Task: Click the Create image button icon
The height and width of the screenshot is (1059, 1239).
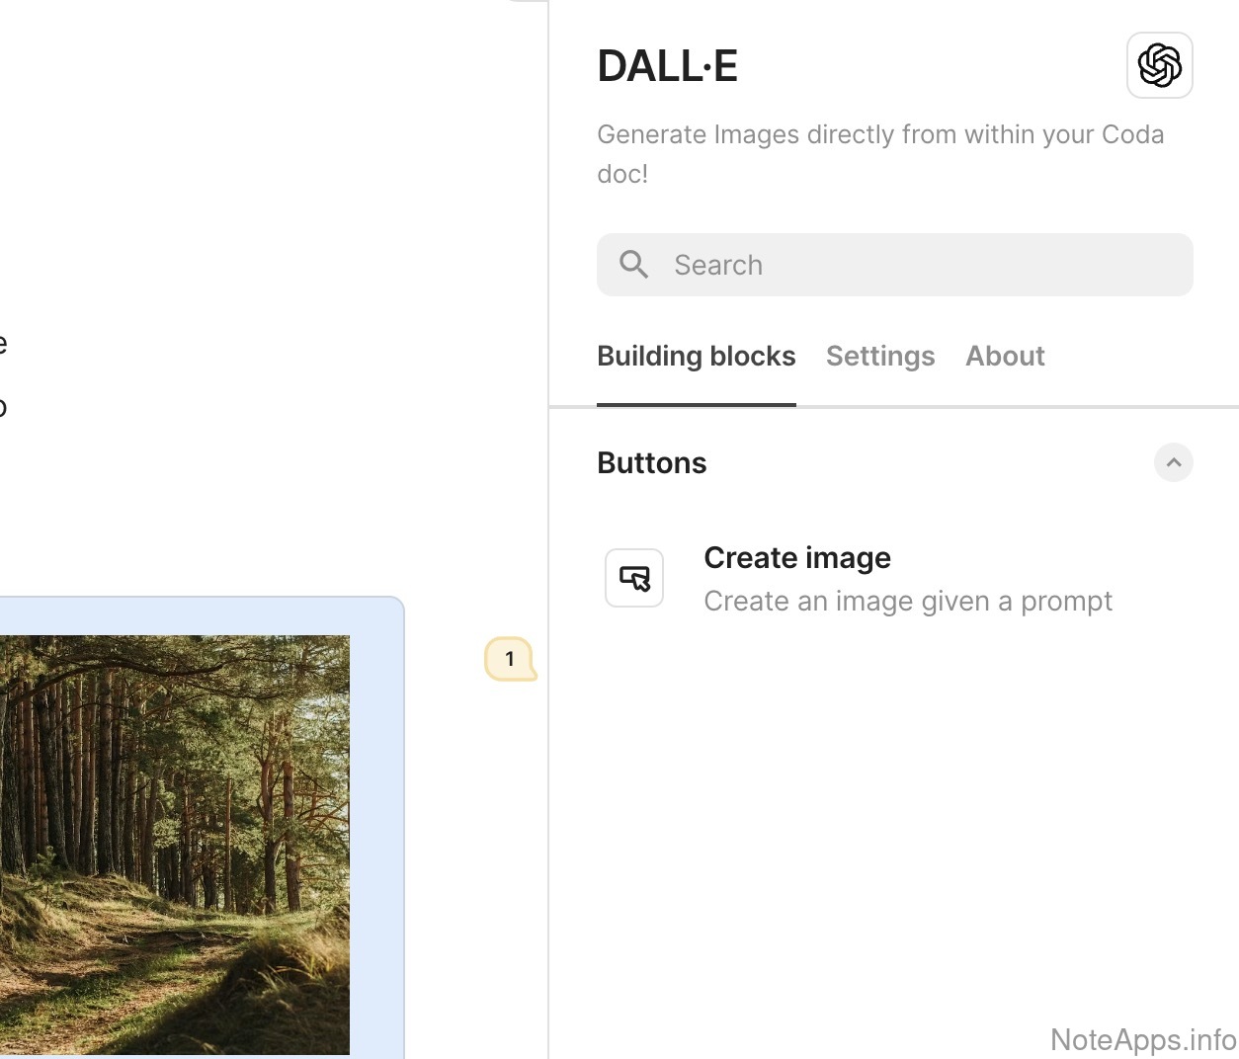Action: click(x=634, y=578)
